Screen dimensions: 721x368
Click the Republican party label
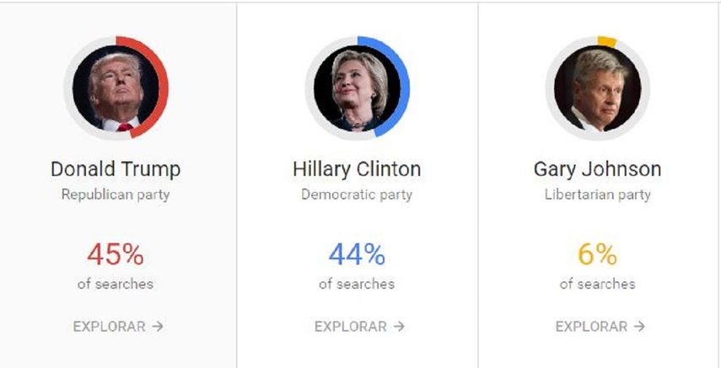coord(116,195)
